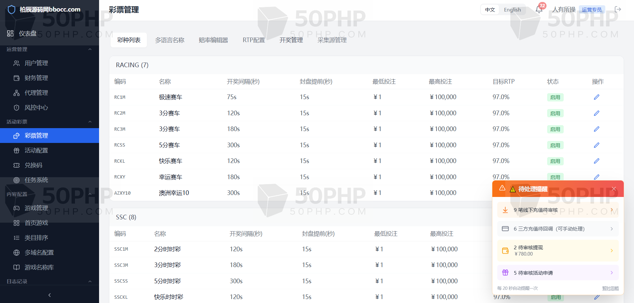Edit the RC2M row with pencil icon
This screenshot has width=634, height=303.
(596, 113)
